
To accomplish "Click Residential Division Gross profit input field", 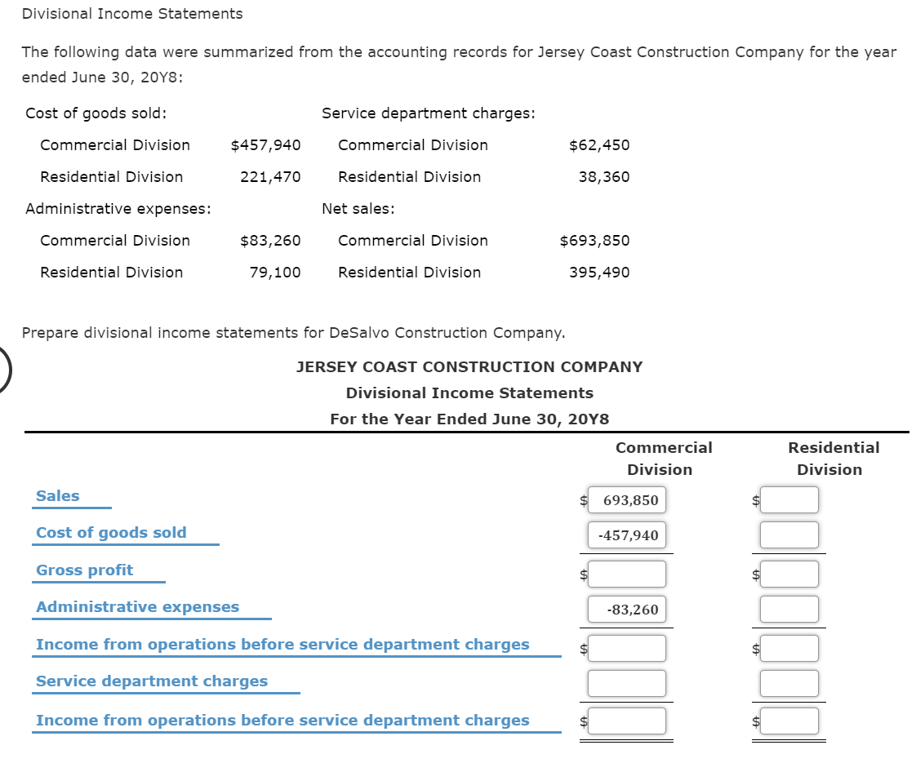I will pyautogui.click(x=789, y=574).
